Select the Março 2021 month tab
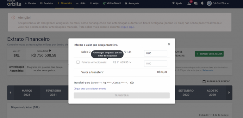 click(27, 93)
